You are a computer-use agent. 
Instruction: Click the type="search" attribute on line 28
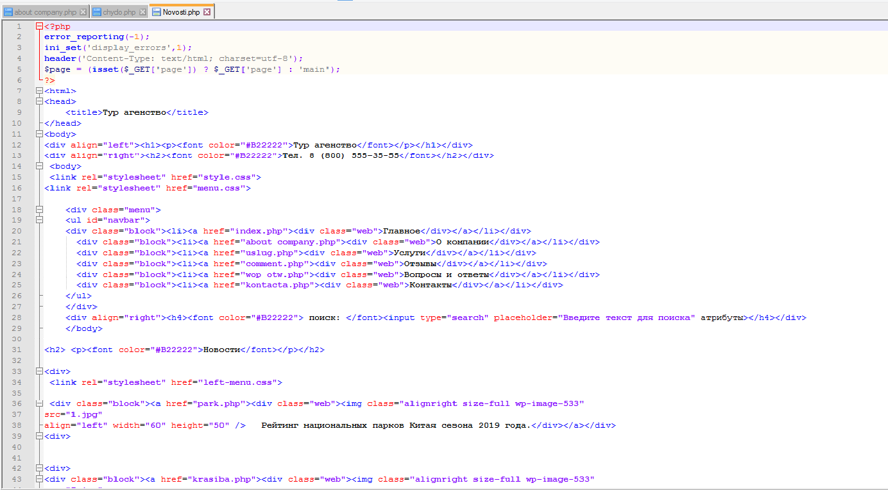(454, 317)
